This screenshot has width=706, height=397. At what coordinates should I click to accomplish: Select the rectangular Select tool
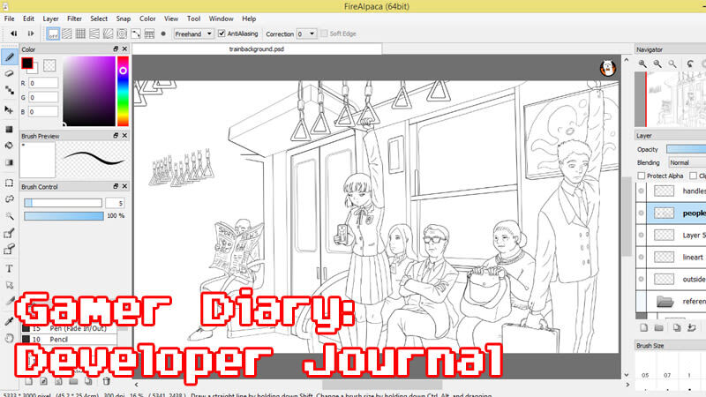9,183
